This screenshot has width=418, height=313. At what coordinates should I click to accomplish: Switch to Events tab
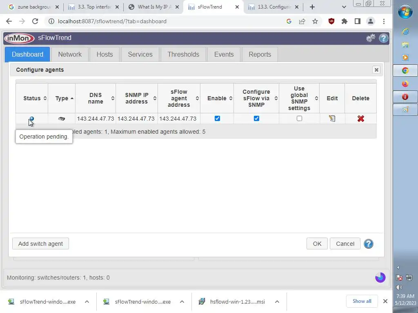pyautogui.click(x=224, y=54)
